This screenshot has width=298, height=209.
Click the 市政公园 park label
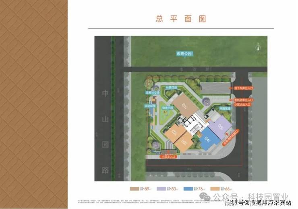184,54
